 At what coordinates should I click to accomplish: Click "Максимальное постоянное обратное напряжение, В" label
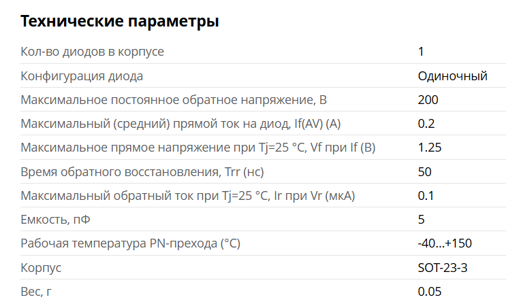[x=174, y=100]
